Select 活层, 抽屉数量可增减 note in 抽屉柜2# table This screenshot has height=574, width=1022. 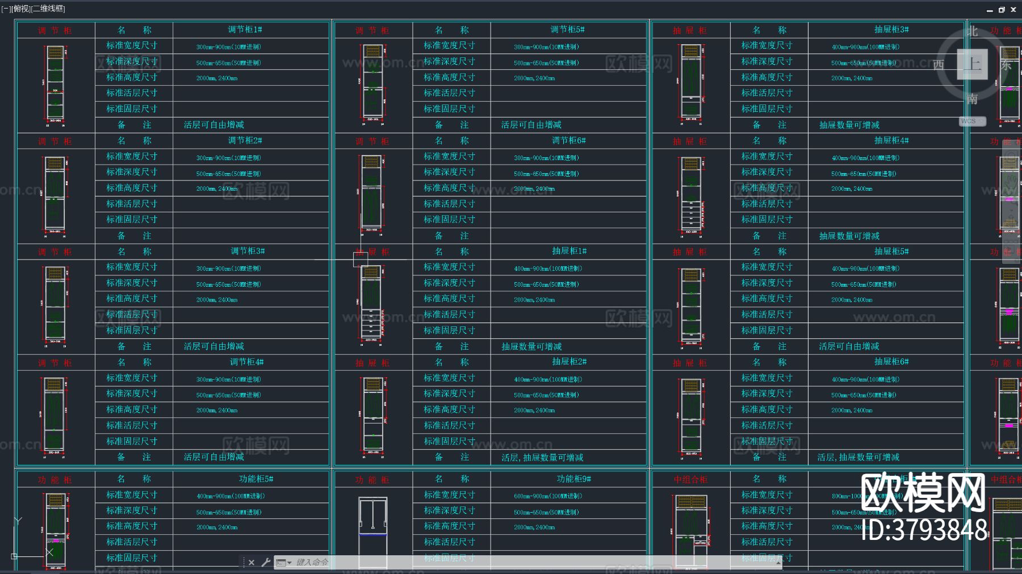pyautogui.click(x=543, y=458)
